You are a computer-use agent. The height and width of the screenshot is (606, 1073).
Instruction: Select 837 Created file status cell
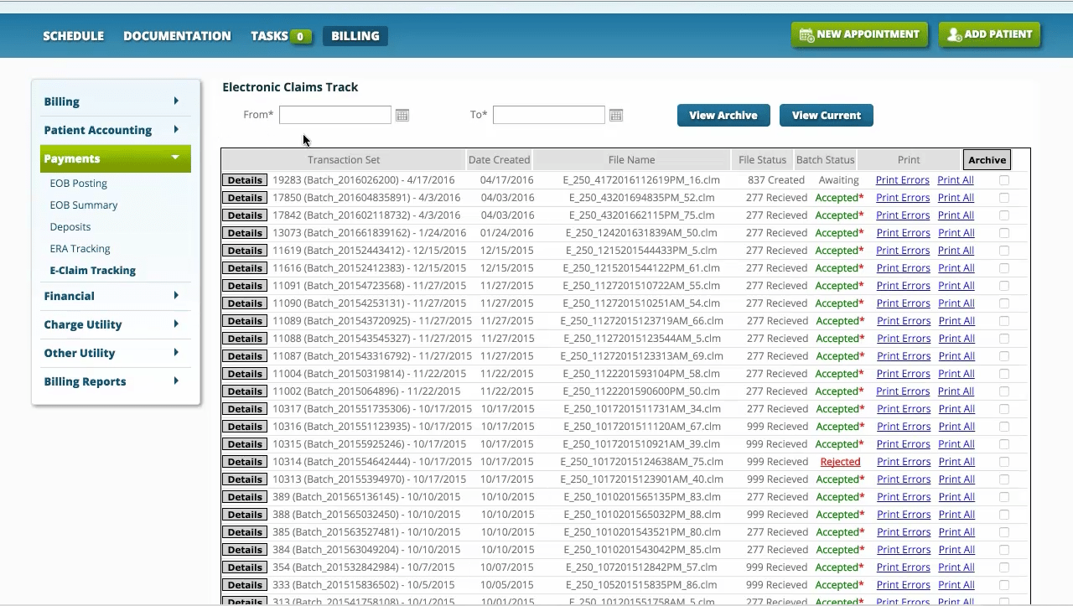pos(775,180)
